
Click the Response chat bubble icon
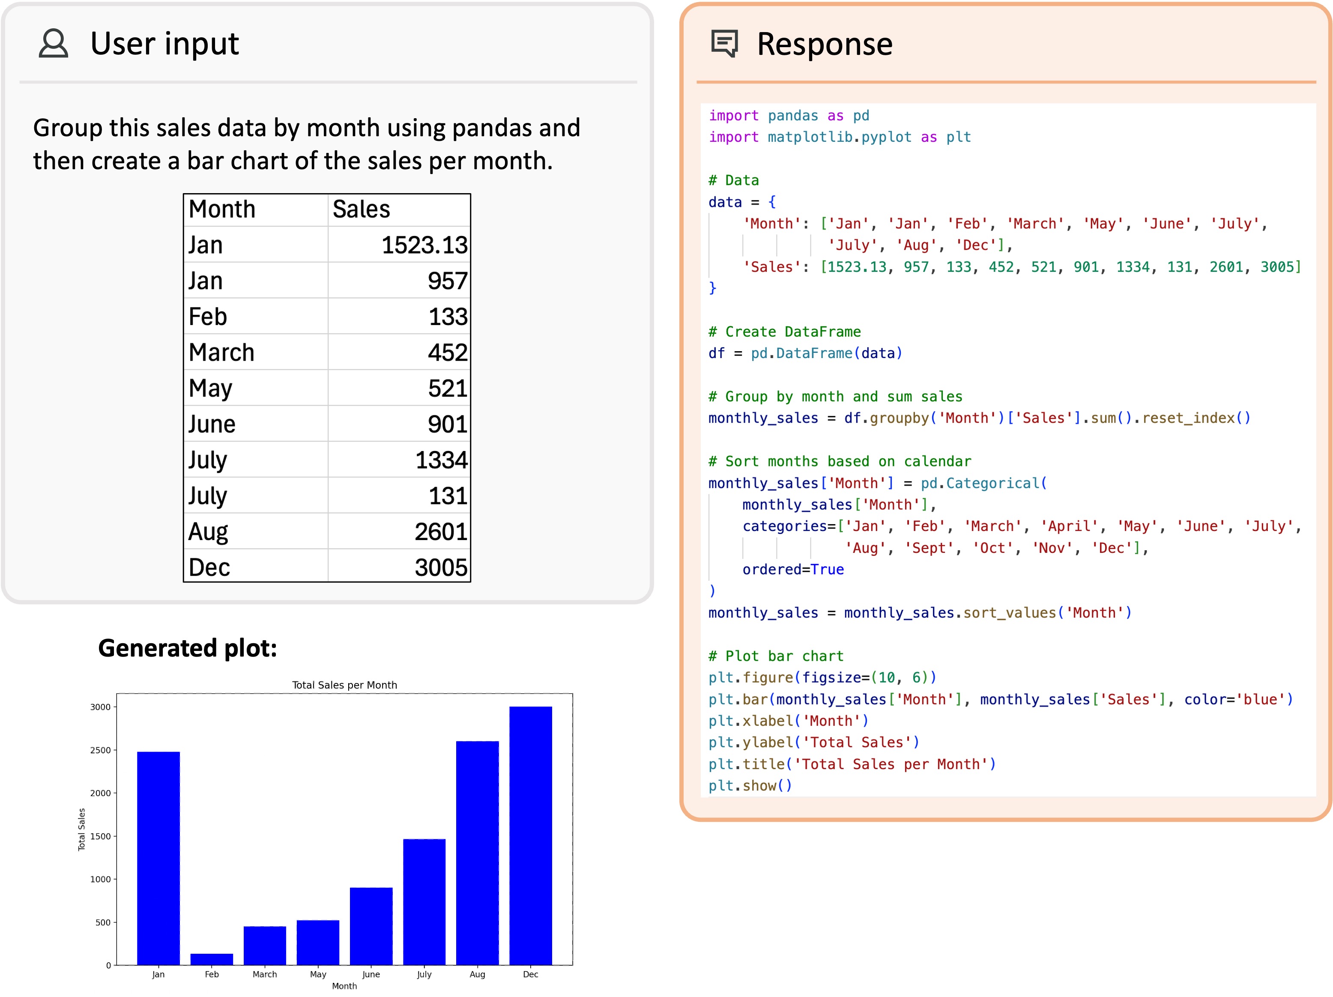click(x=724, y=43)
